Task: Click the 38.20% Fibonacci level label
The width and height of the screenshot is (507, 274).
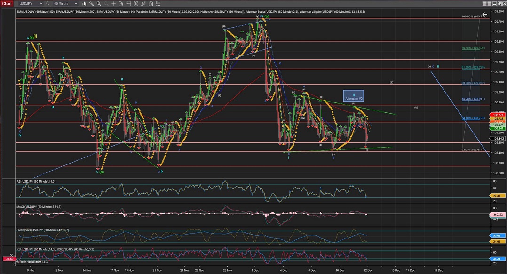Action: tap(473, 99)
